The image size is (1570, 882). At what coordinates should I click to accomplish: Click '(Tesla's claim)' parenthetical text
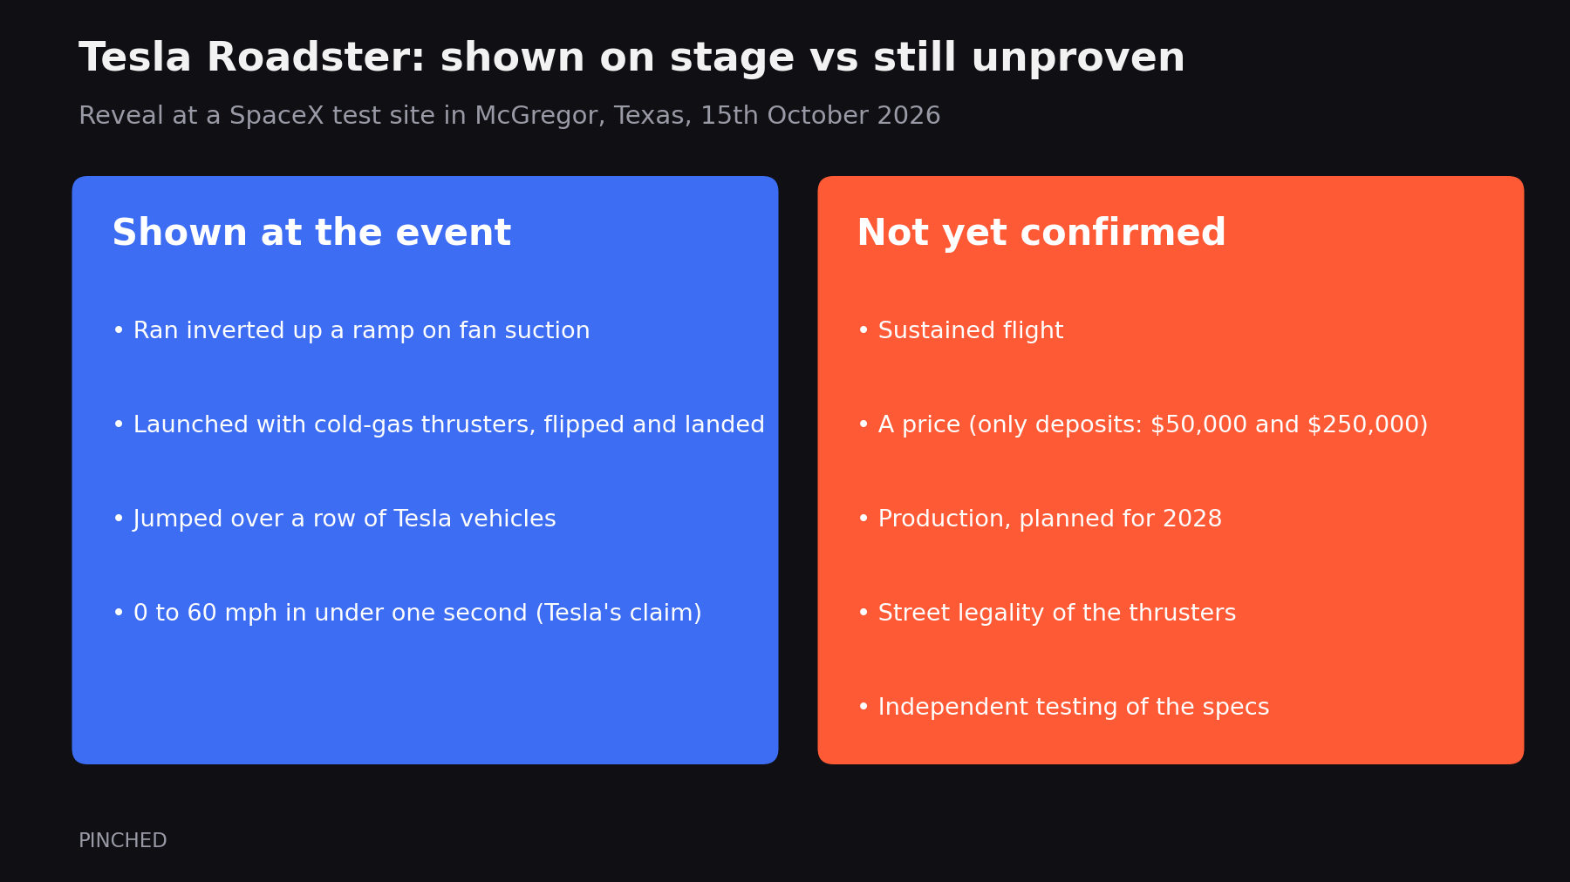tap(618, 614)
